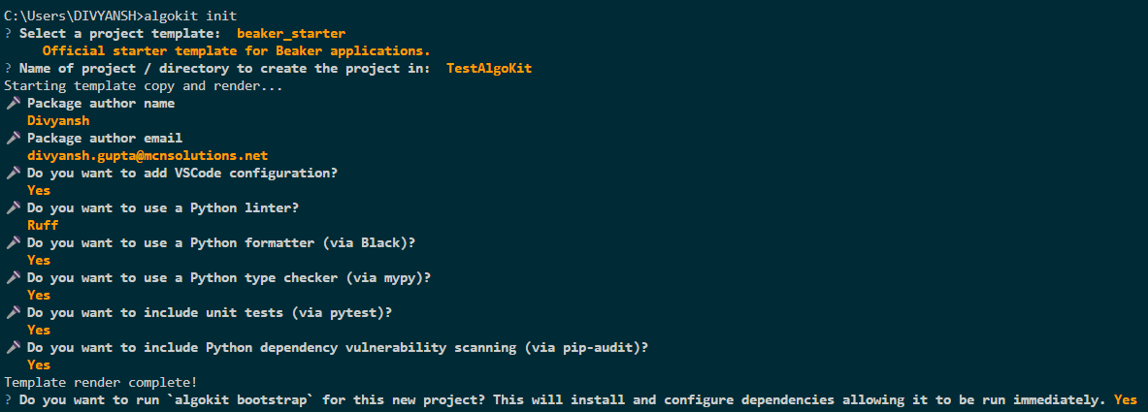The image size is (1148, 412).
Task: Click the icon next to the pytest unit tests question
Action: (x=13, y=312)
